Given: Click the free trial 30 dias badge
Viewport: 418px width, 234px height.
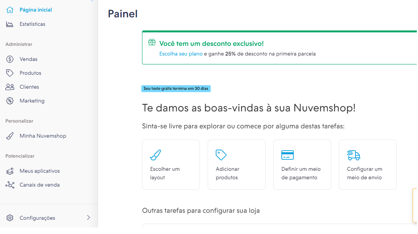Looking at the screenshot, I should coord(176,89).
